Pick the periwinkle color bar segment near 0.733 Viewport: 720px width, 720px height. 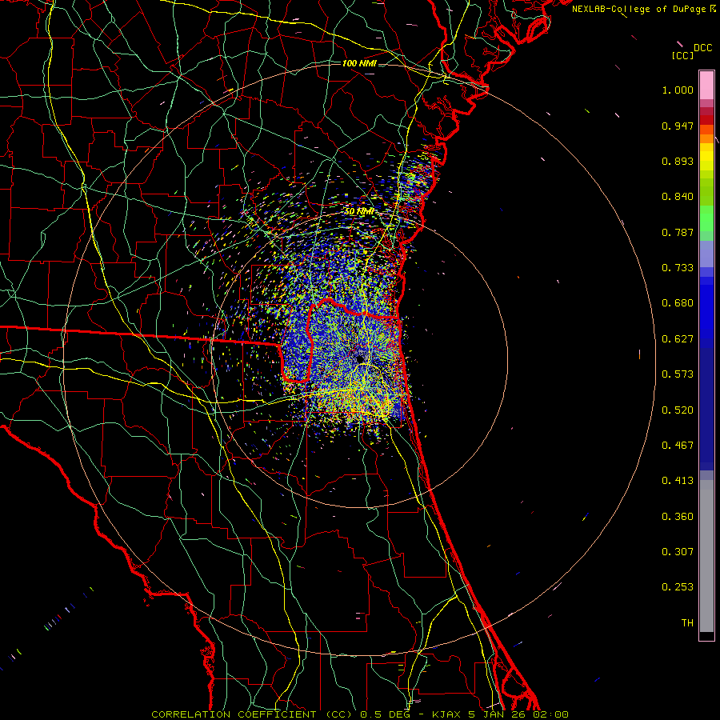pyautogui.click(x=706, y=254)
